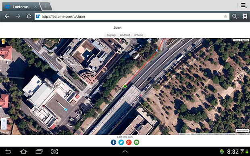Bookmark page with the address bar star
The image size is (250, 156).
tap(225, 16)
